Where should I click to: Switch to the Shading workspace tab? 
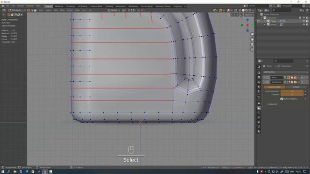(x=109, y=6)
